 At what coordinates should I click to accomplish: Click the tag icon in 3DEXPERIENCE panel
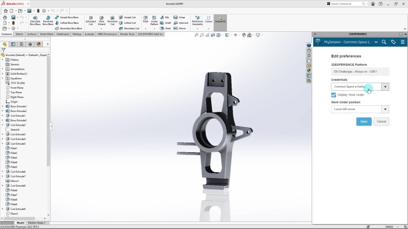point(393,42)
